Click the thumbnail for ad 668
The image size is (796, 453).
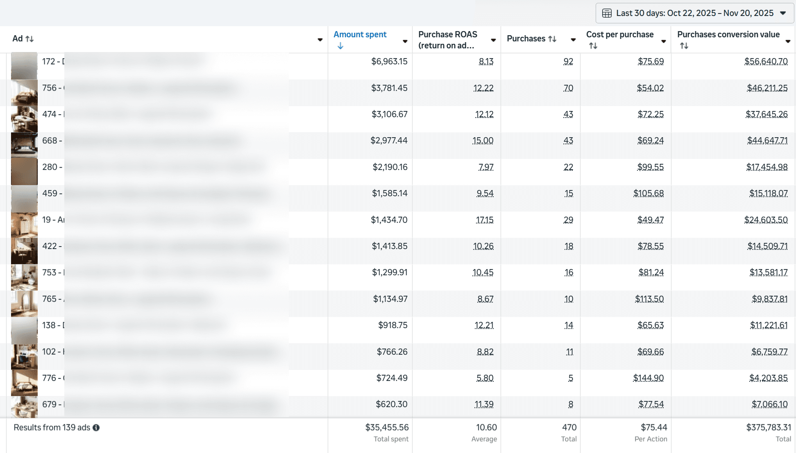[24, 145]
